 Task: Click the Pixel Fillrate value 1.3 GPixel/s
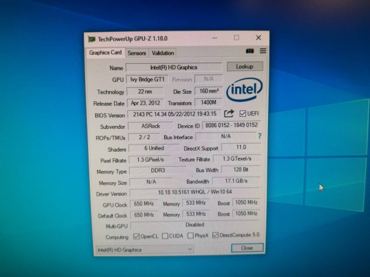[150, 160]
